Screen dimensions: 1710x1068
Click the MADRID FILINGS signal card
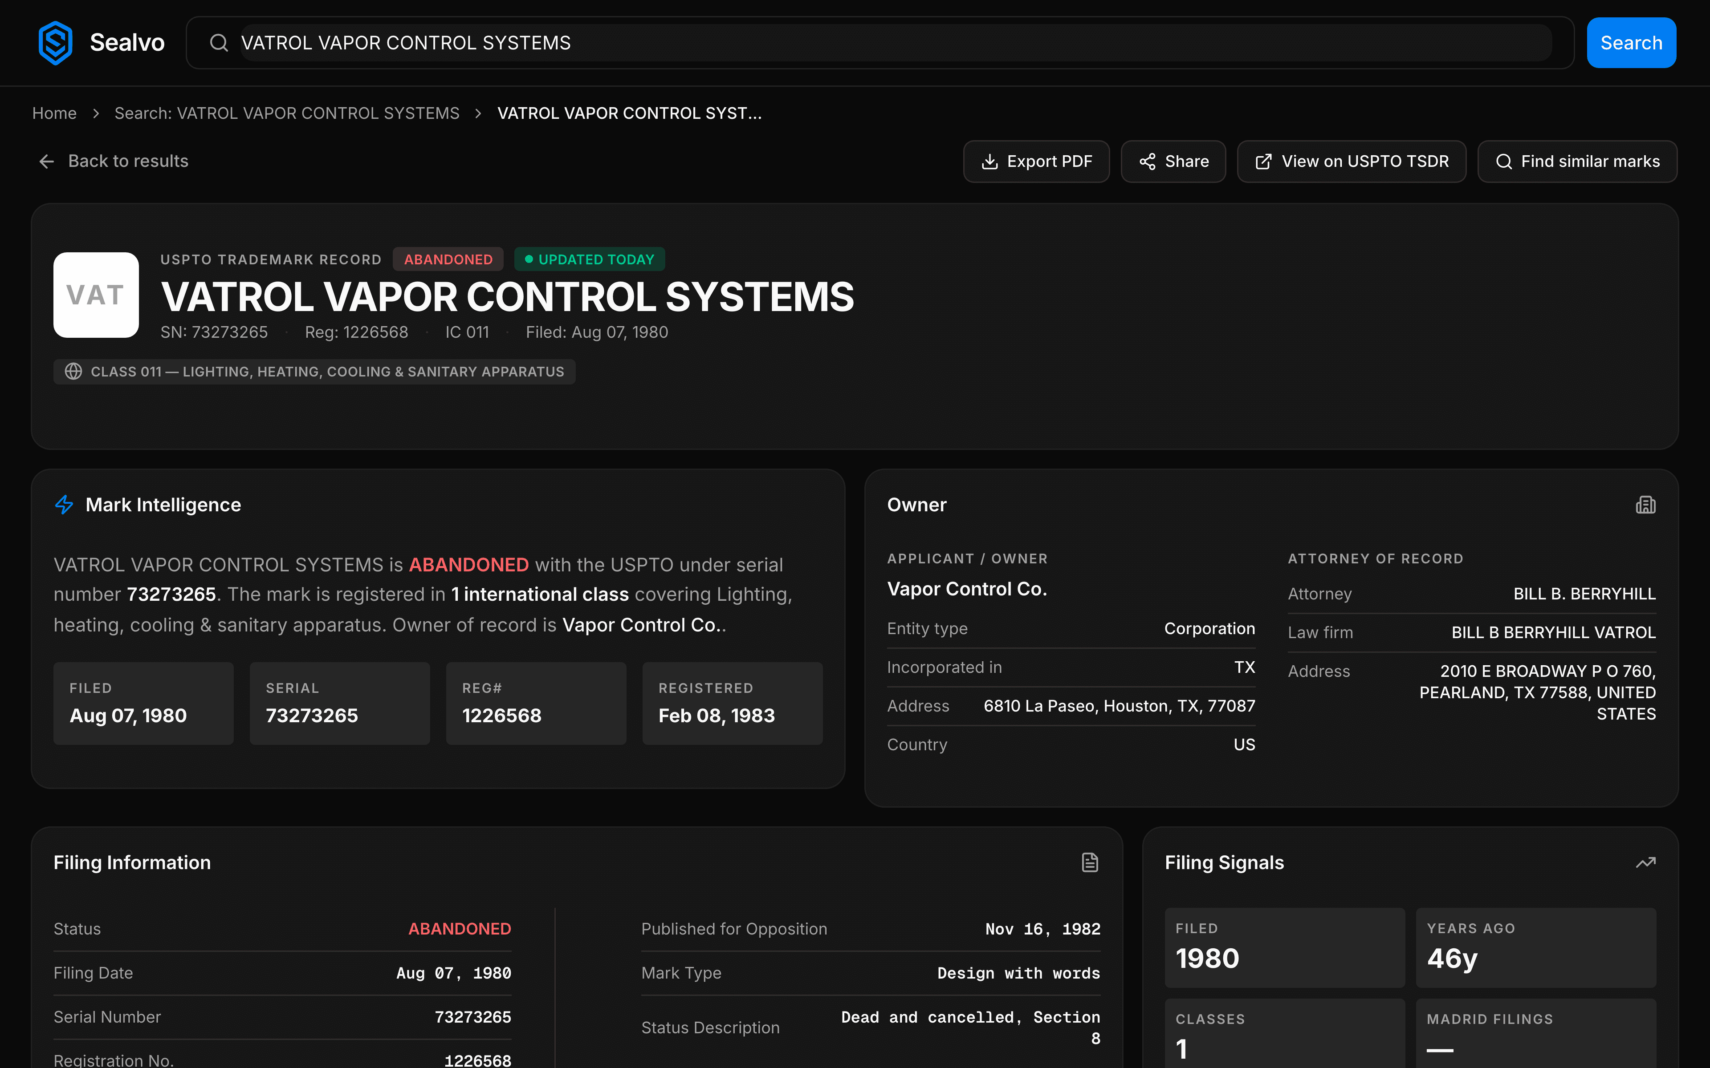click(x=1536, y=1033)
